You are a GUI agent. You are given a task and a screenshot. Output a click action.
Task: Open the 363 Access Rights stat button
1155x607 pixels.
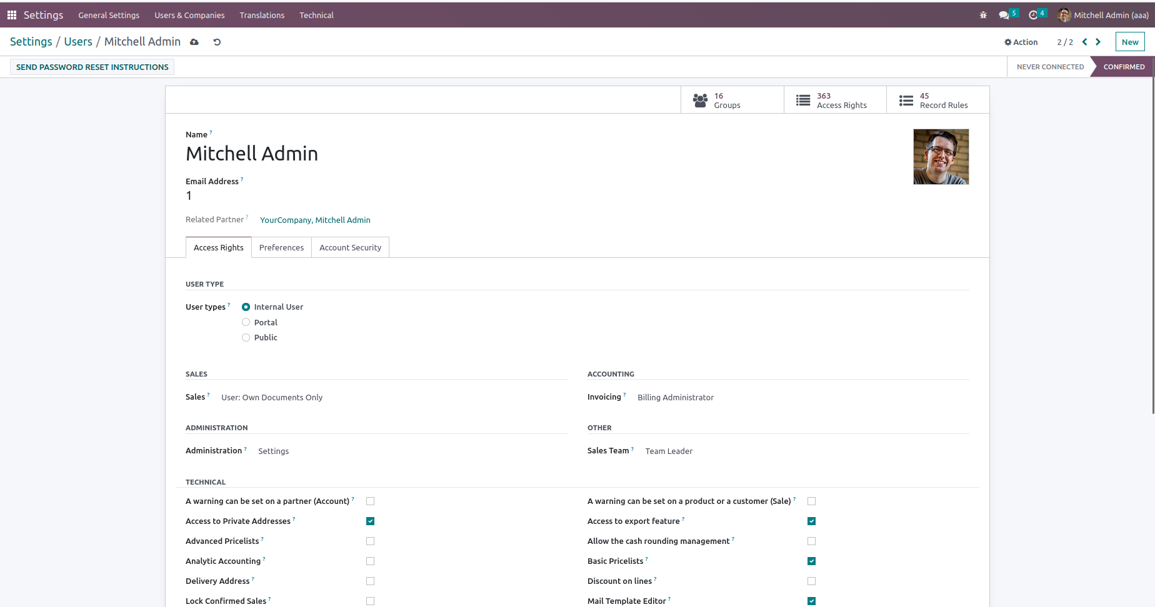click(x=835, y=100)
